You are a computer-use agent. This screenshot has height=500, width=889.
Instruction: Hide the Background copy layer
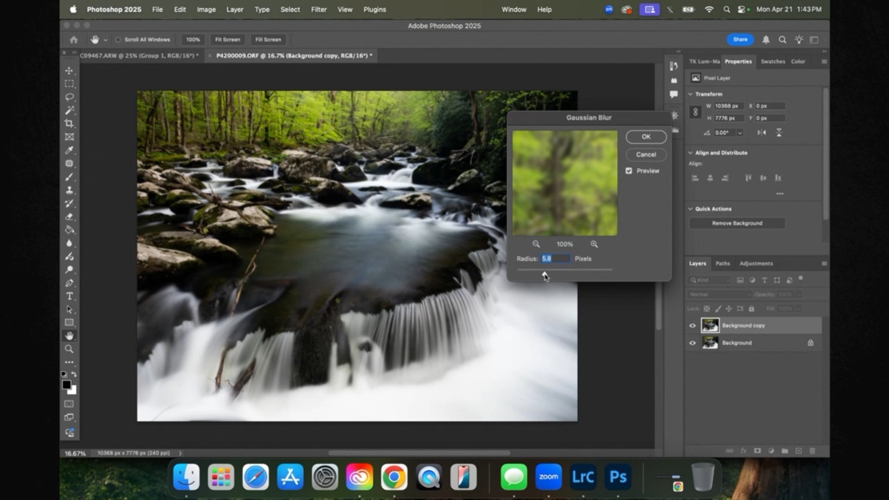692,325
